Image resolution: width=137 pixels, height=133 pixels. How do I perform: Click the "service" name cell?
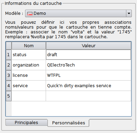tap(29, 86)
